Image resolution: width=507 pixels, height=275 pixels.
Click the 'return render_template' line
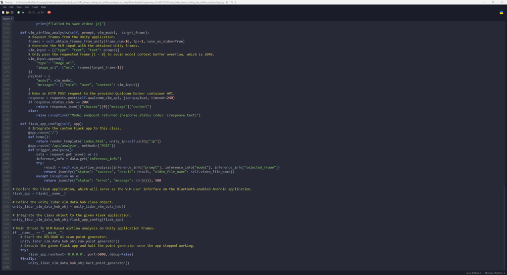(x=99, y=141)
